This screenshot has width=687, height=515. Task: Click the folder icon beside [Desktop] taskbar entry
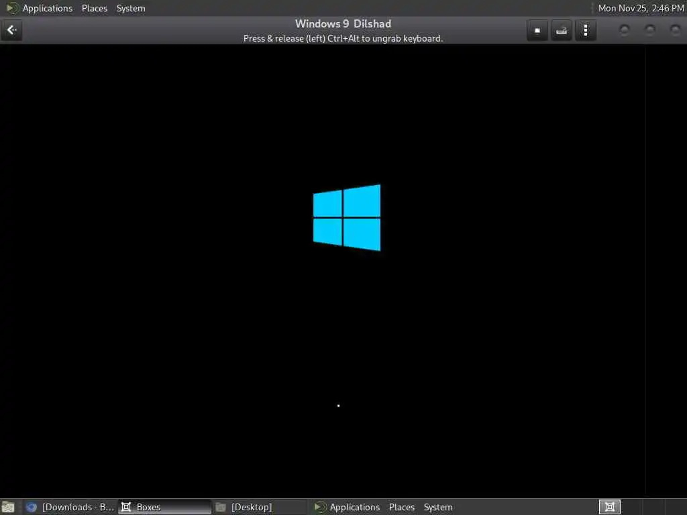click(x=221, y=507)
